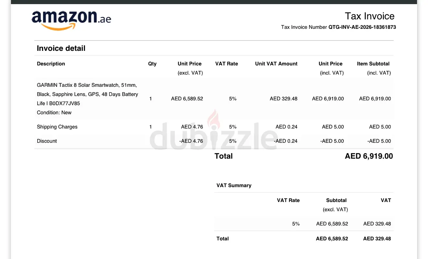Select the 'Tax Invoice' heading
This screenshot has height=259, width=428.
(x=370, y=16)
